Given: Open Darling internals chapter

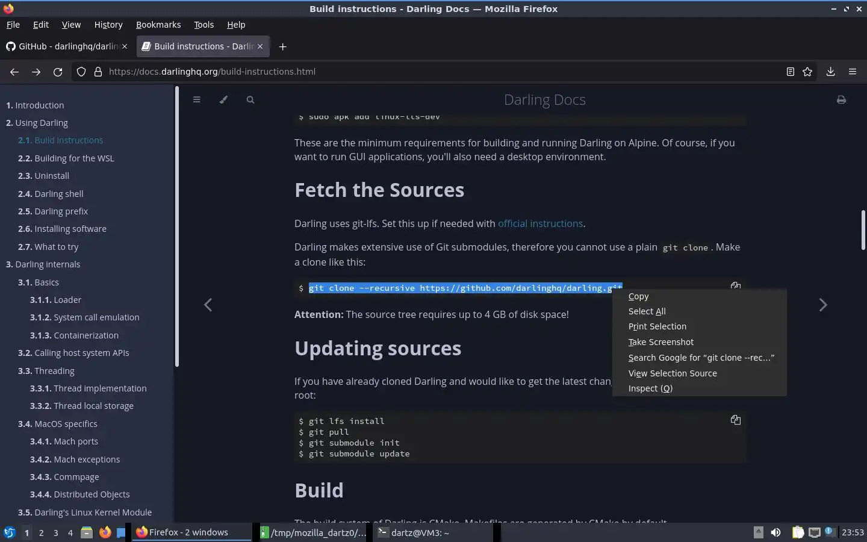Looking at the screenshot, I should (x=43, y=264).
